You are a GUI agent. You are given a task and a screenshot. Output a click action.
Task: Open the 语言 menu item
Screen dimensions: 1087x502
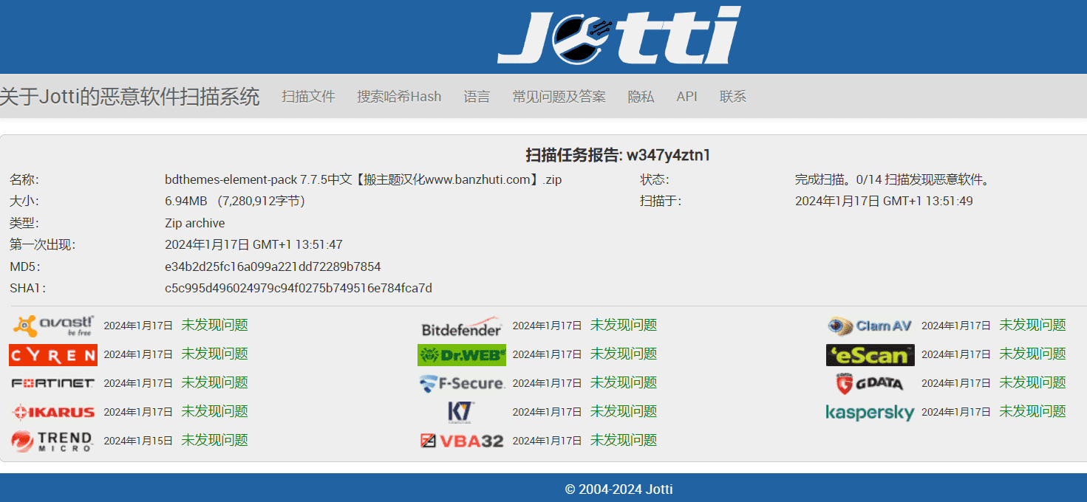point(477,97)
